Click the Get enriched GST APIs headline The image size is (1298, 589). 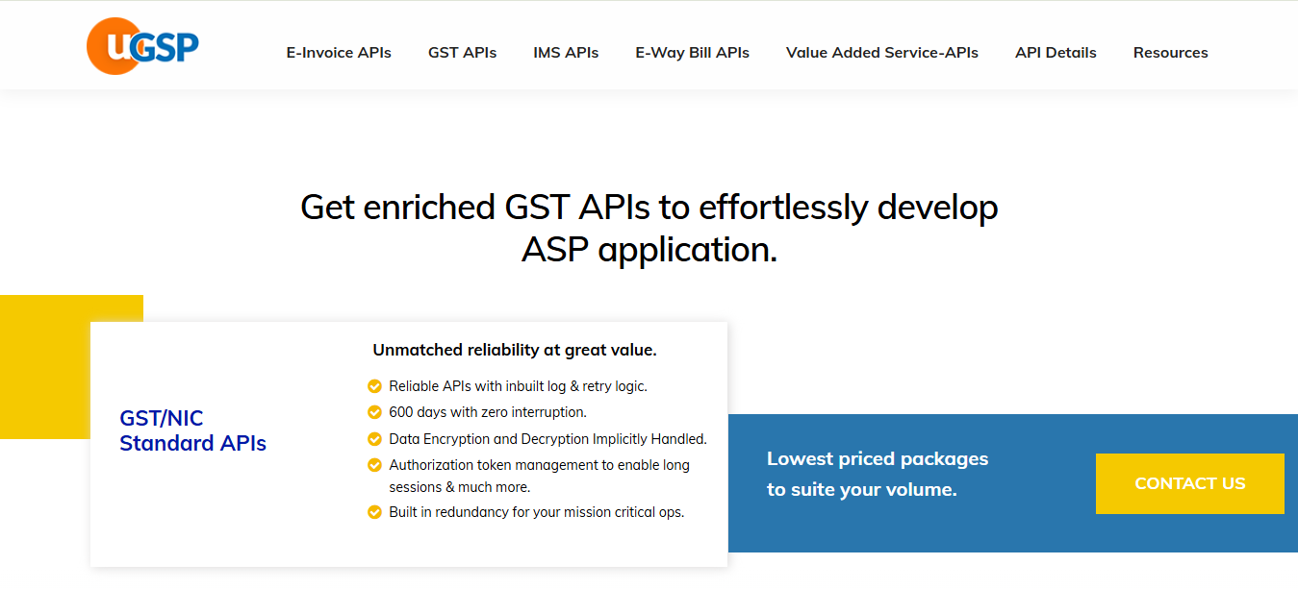click(x=649, y=228)
